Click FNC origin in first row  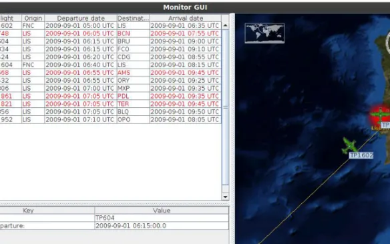pyautogui.click(x=33, y=25)
